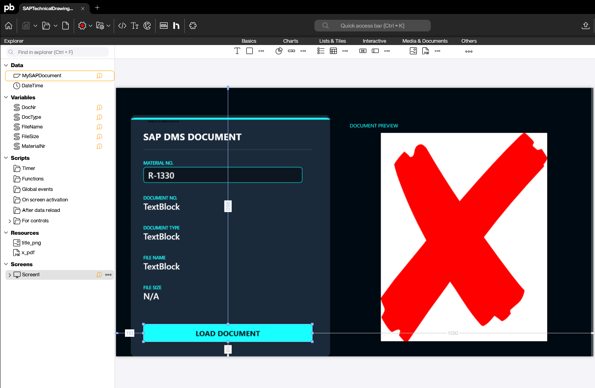
Task: Expand the Open folder dropdown arrow
Action: (56, 26)
